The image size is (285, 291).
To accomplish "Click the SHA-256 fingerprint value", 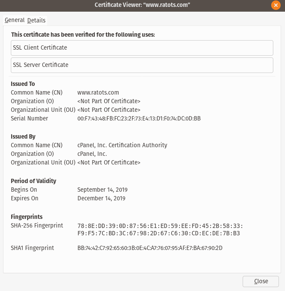I will click(x=160, y=230).
